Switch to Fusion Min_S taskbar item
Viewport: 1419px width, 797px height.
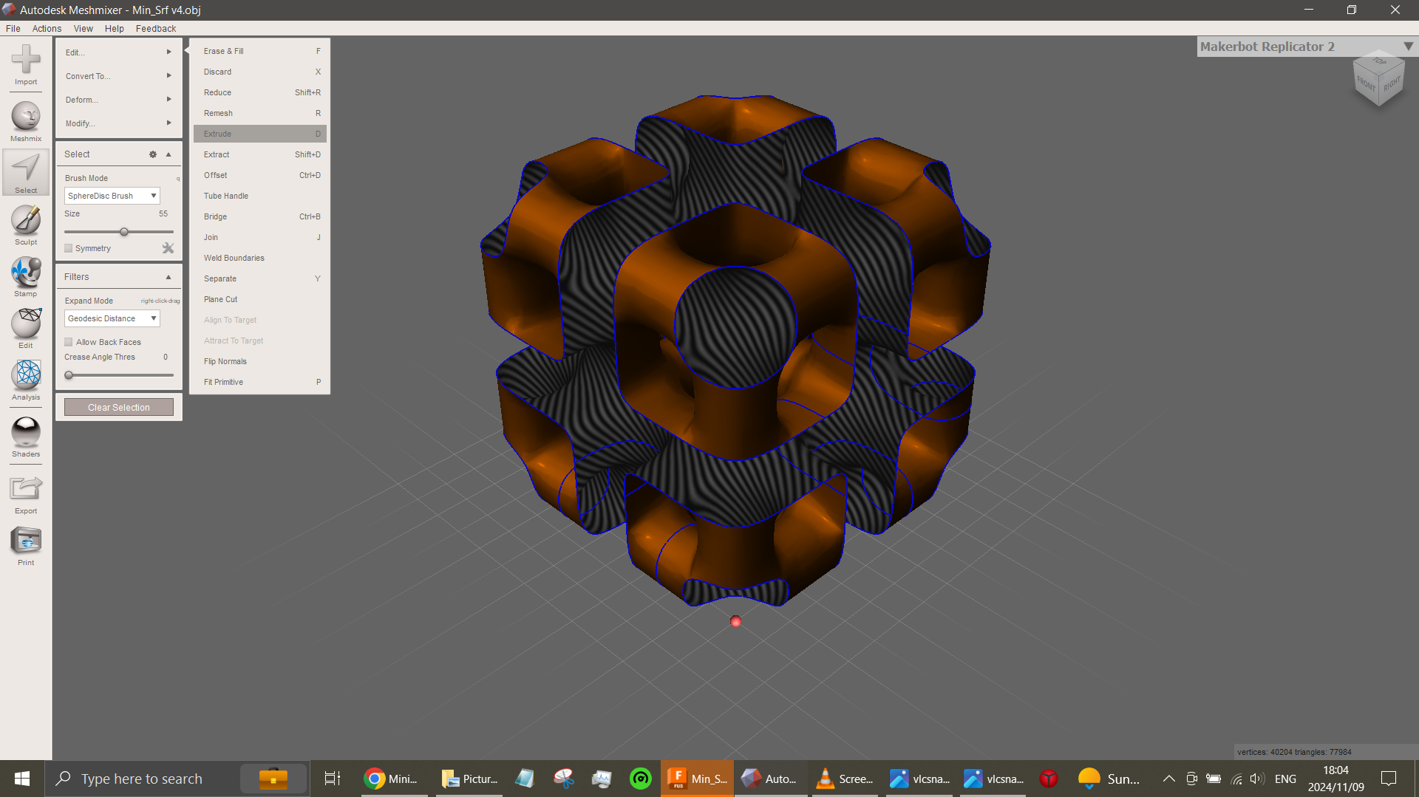click(697, 779)
